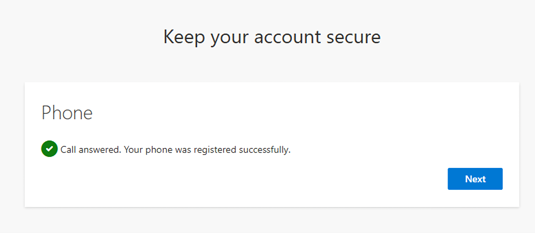535x233 pixels.
Task: Click the white checkmark inside the green circle
Action: point(50,149)
